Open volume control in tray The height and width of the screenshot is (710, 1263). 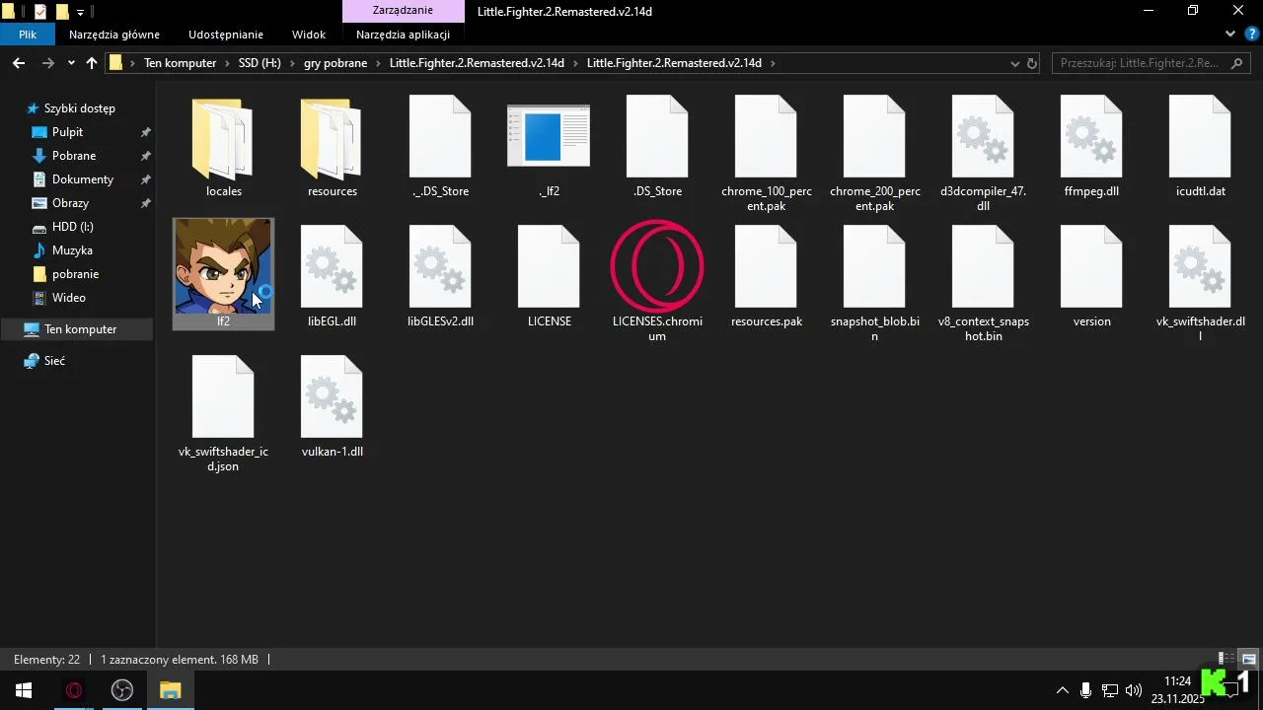1134,690
